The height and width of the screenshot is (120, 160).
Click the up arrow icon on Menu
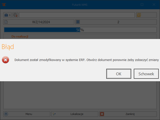[x=6, y=114]
